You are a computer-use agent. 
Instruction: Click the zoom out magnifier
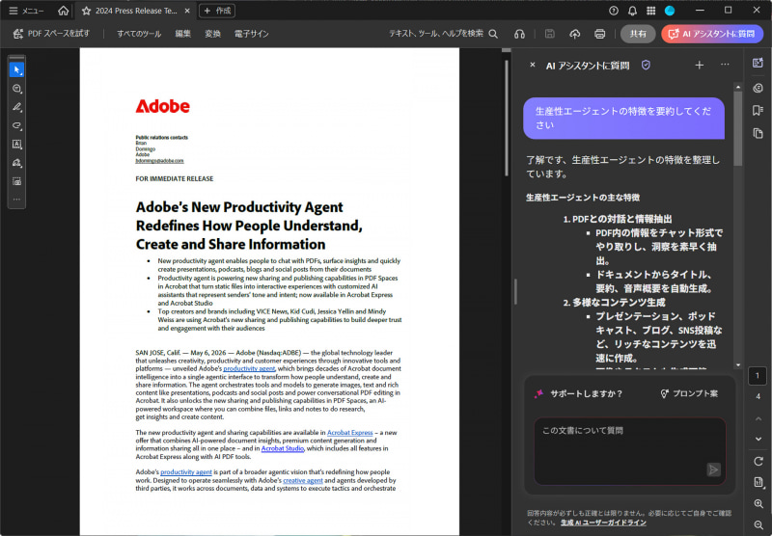[x=758, y=524]
